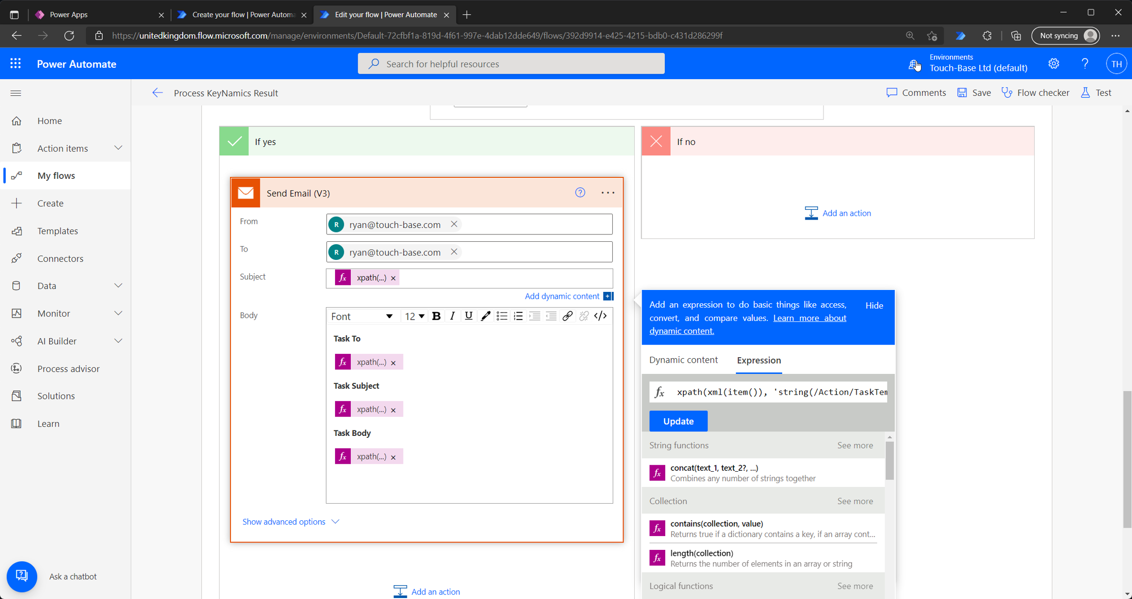The image size is (1132, 599).
Task: Click the insert link icon
Action: point(567,316)
